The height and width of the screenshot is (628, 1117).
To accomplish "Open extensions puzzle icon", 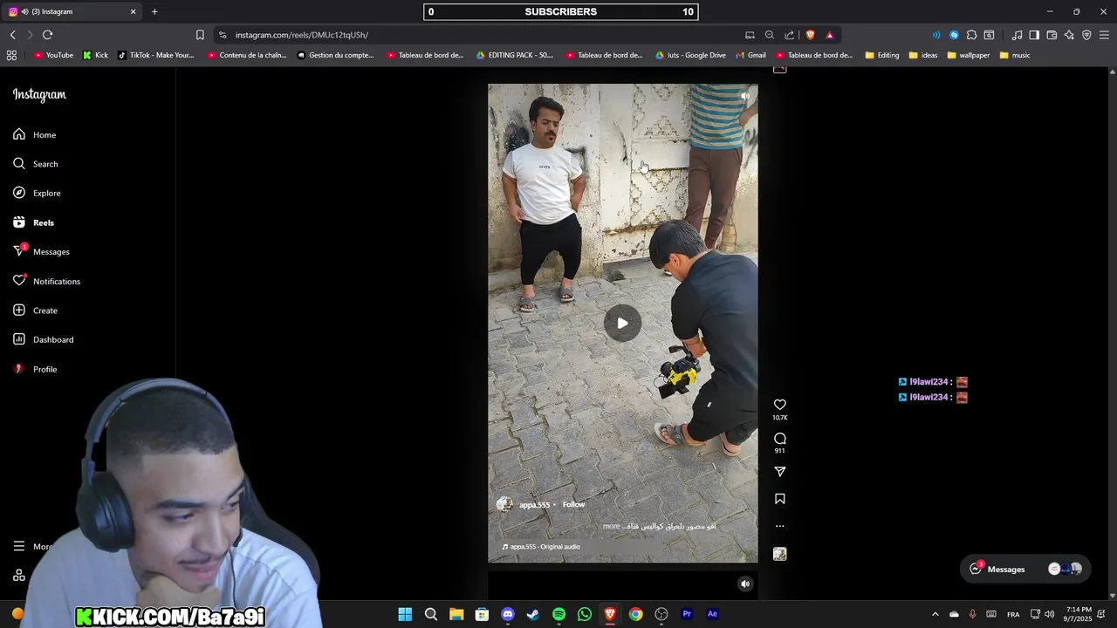I will point(971,35).
